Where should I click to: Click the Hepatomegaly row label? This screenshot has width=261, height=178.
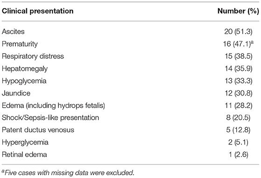[25, 68]
